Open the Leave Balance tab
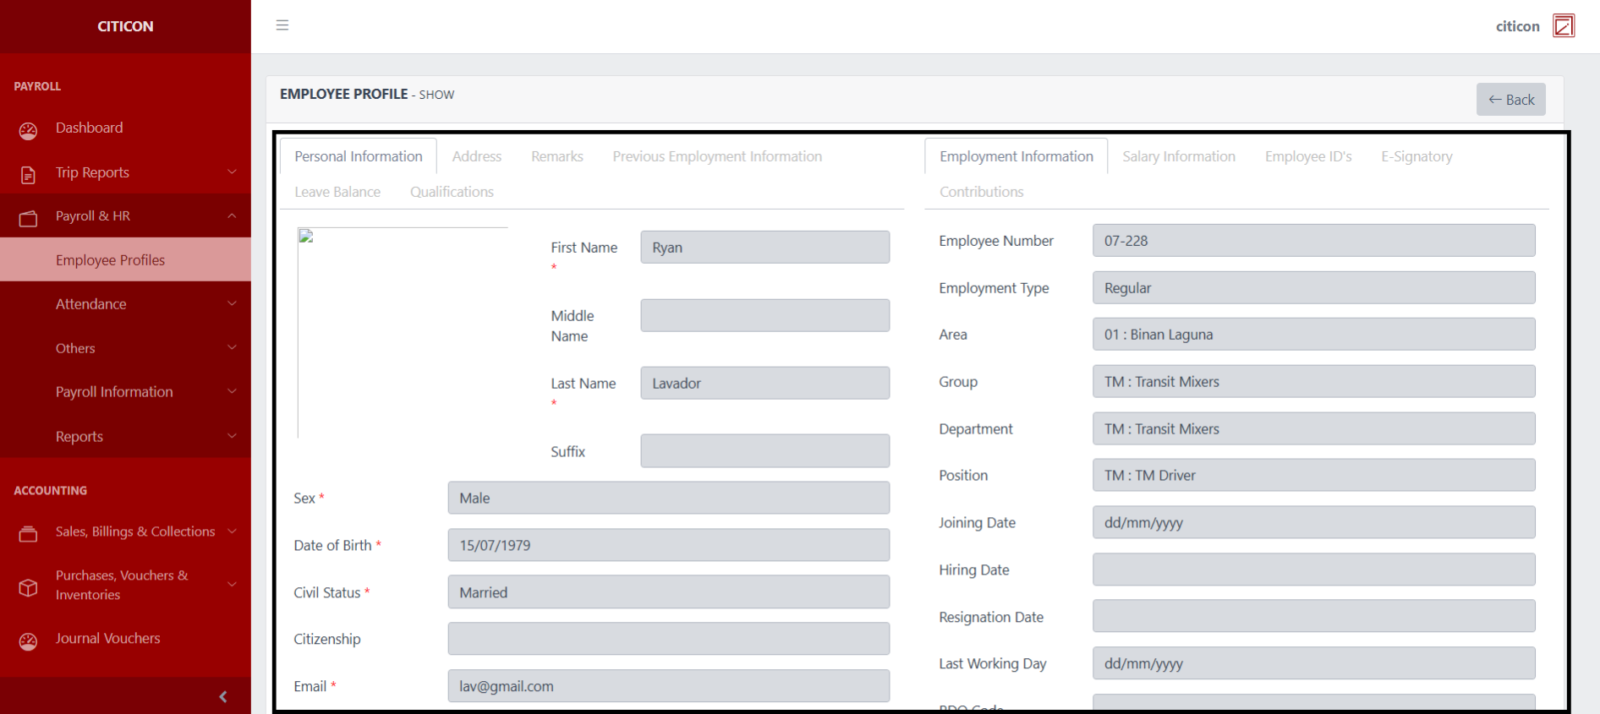 (x=337, y=192)
